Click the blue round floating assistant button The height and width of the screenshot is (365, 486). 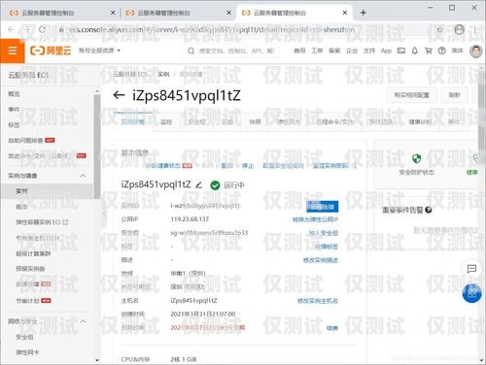click(x=471, y=293)
